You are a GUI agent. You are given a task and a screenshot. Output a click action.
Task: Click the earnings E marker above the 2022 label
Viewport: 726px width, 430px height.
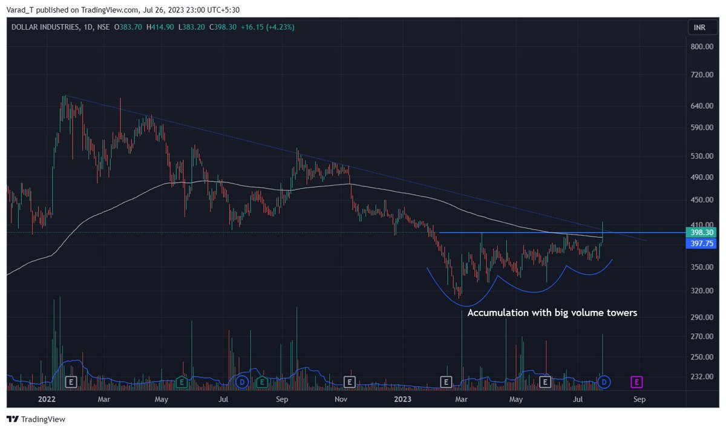(x=71, y=382)
